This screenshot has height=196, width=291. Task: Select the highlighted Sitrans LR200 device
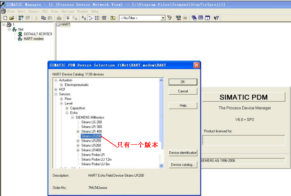(91, 136)
